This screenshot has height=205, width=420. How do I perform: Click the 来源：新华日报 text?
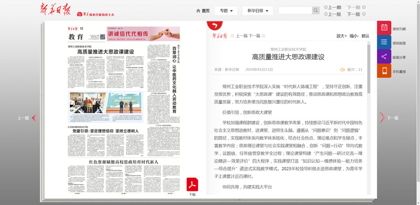pyautogui.click(x=227, y=70)
